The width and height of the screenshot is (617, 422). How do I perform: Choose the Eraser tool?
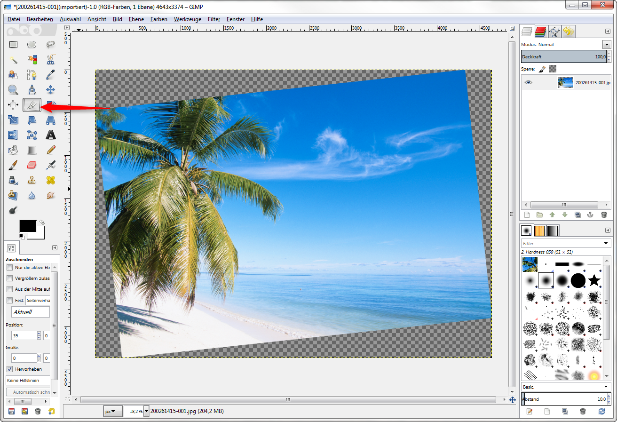click(x=32, y=165)
